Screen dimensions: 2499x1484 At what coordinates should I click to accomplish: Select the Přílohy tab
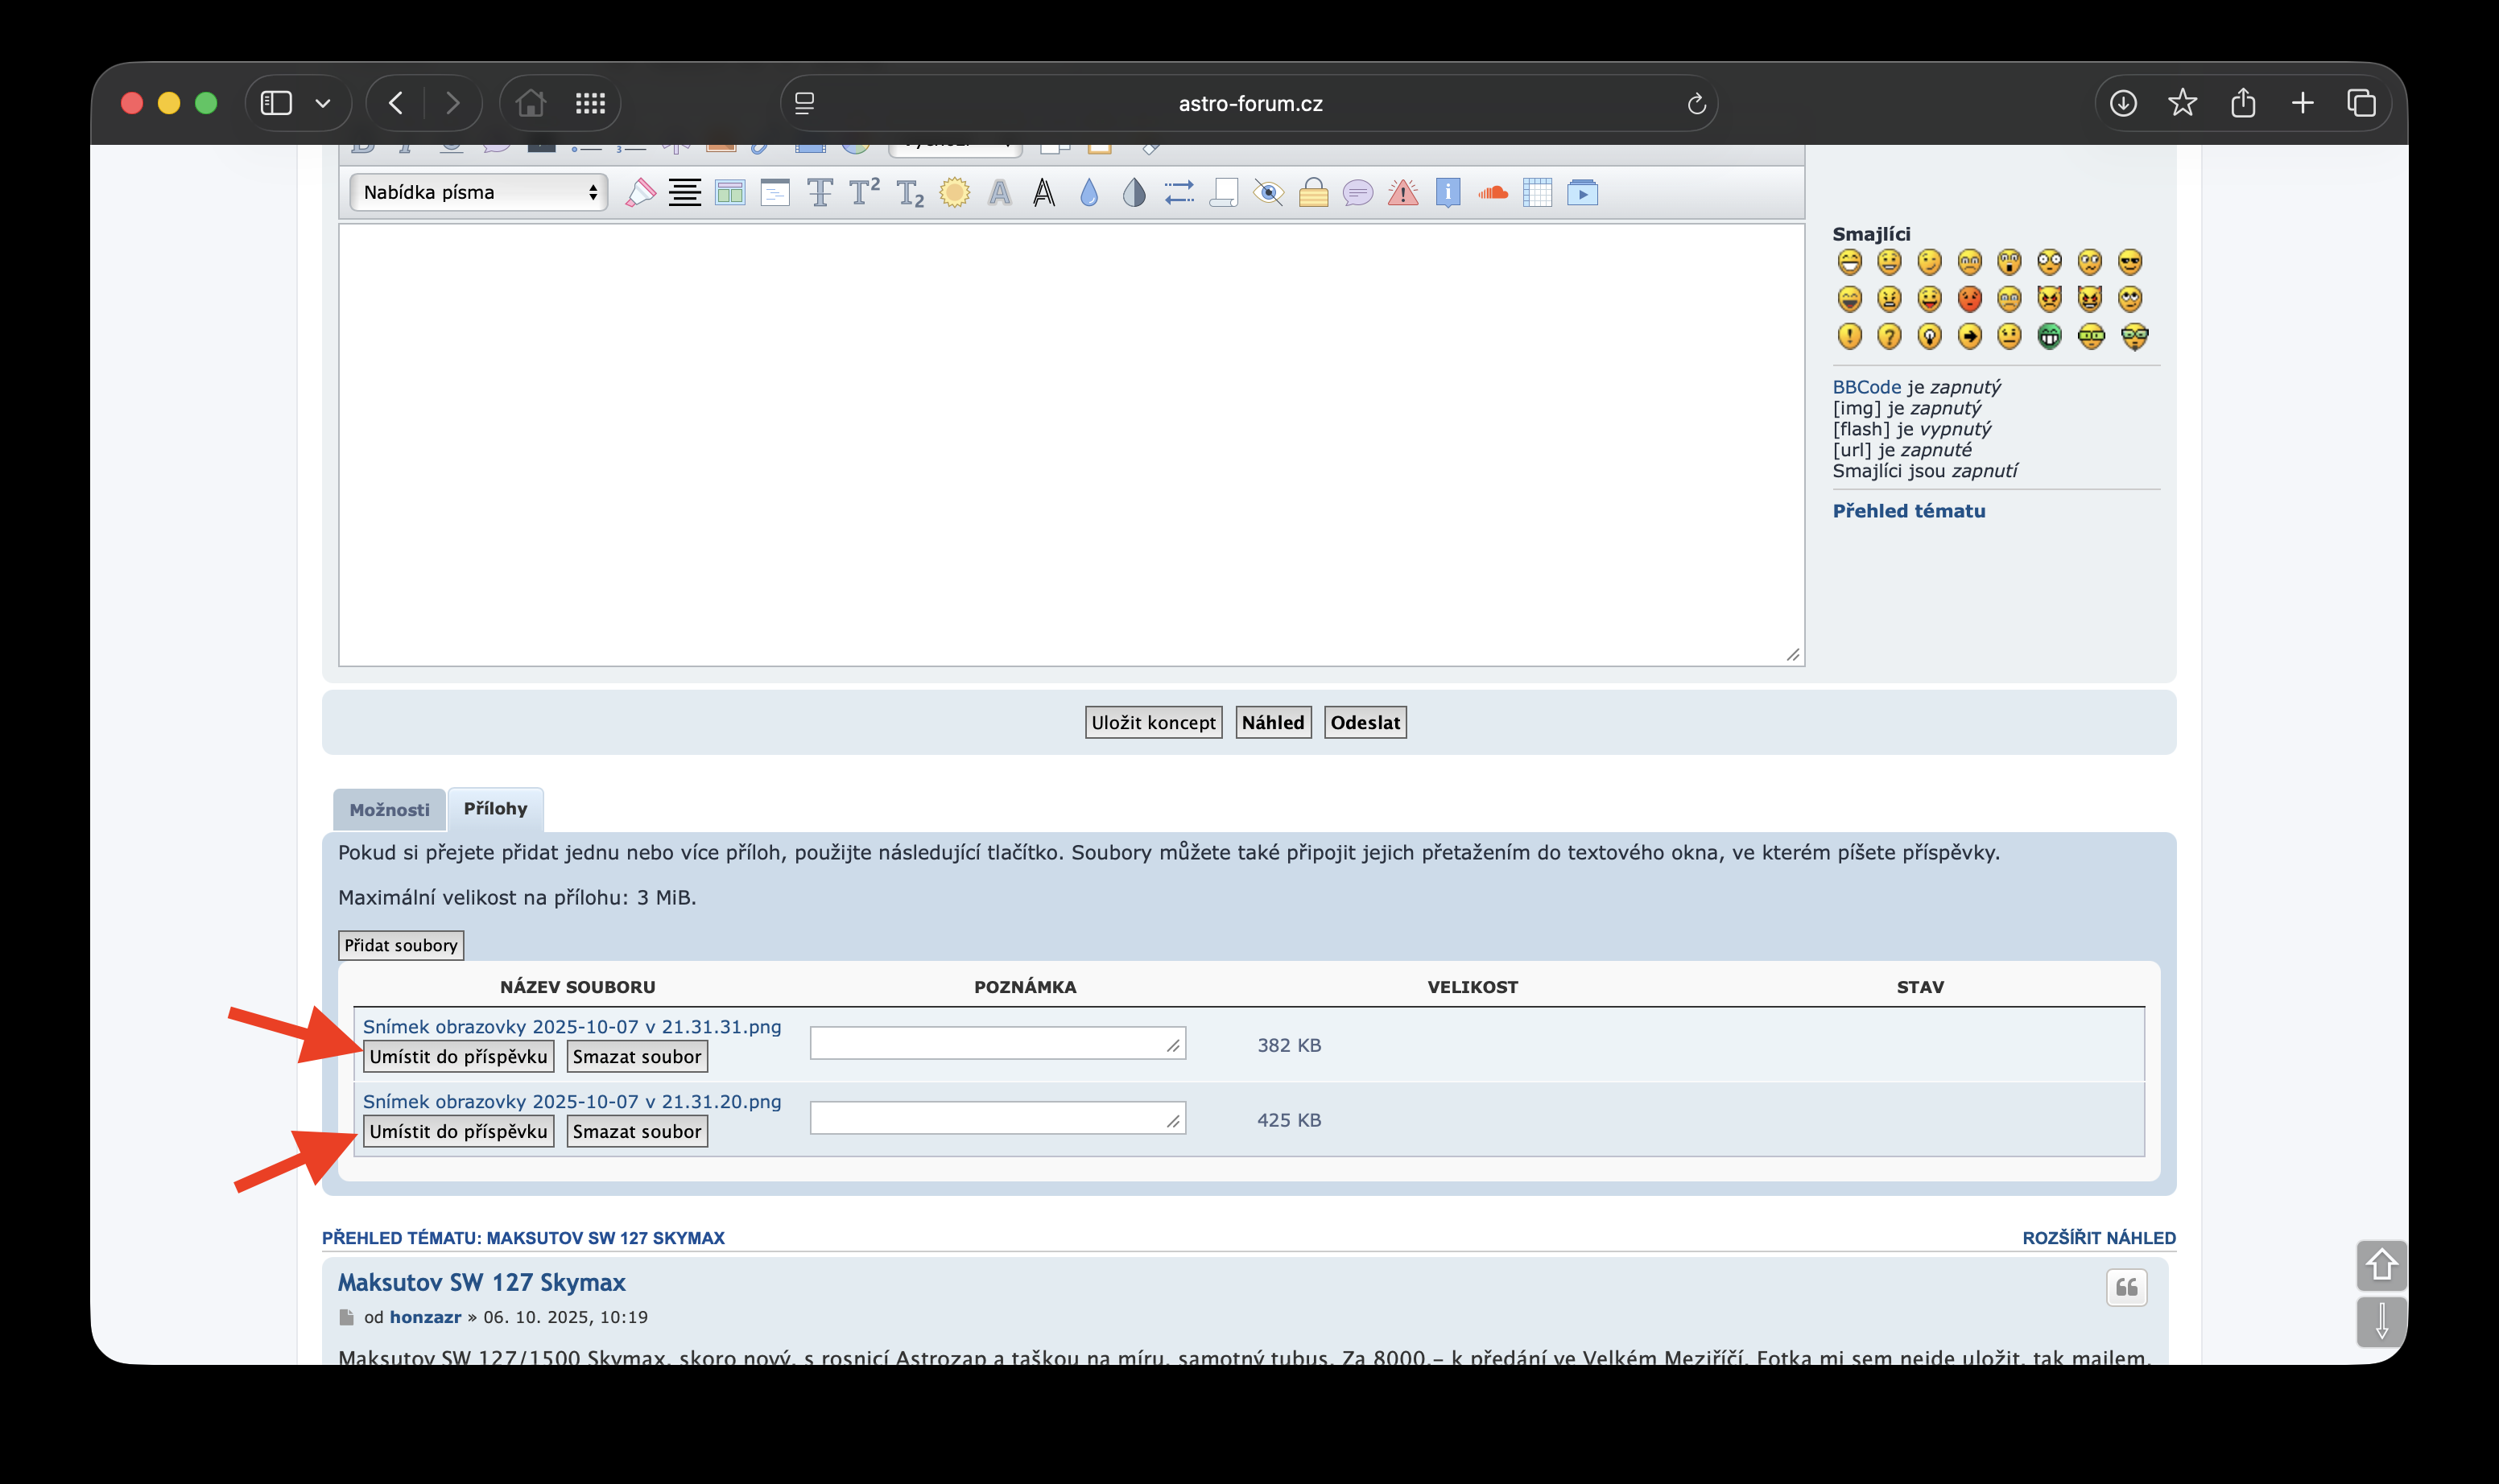click(x=495, y=808)
